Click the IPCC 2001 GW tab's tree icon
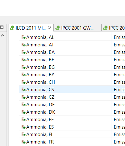The height and width of the screenshot is (146, 125). pyautogui.click(x=57, y=28)
